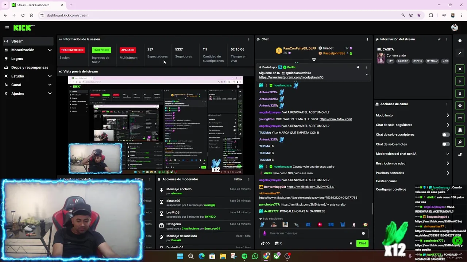Open Modo lento settings
Screen dimensions: 467x262
click(x=412, y=115)
